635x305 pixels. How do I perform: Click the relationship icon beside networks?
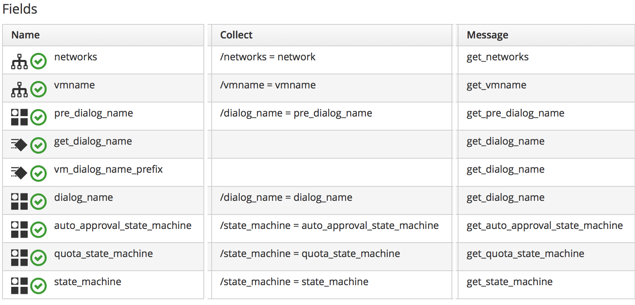coord(19,62)
